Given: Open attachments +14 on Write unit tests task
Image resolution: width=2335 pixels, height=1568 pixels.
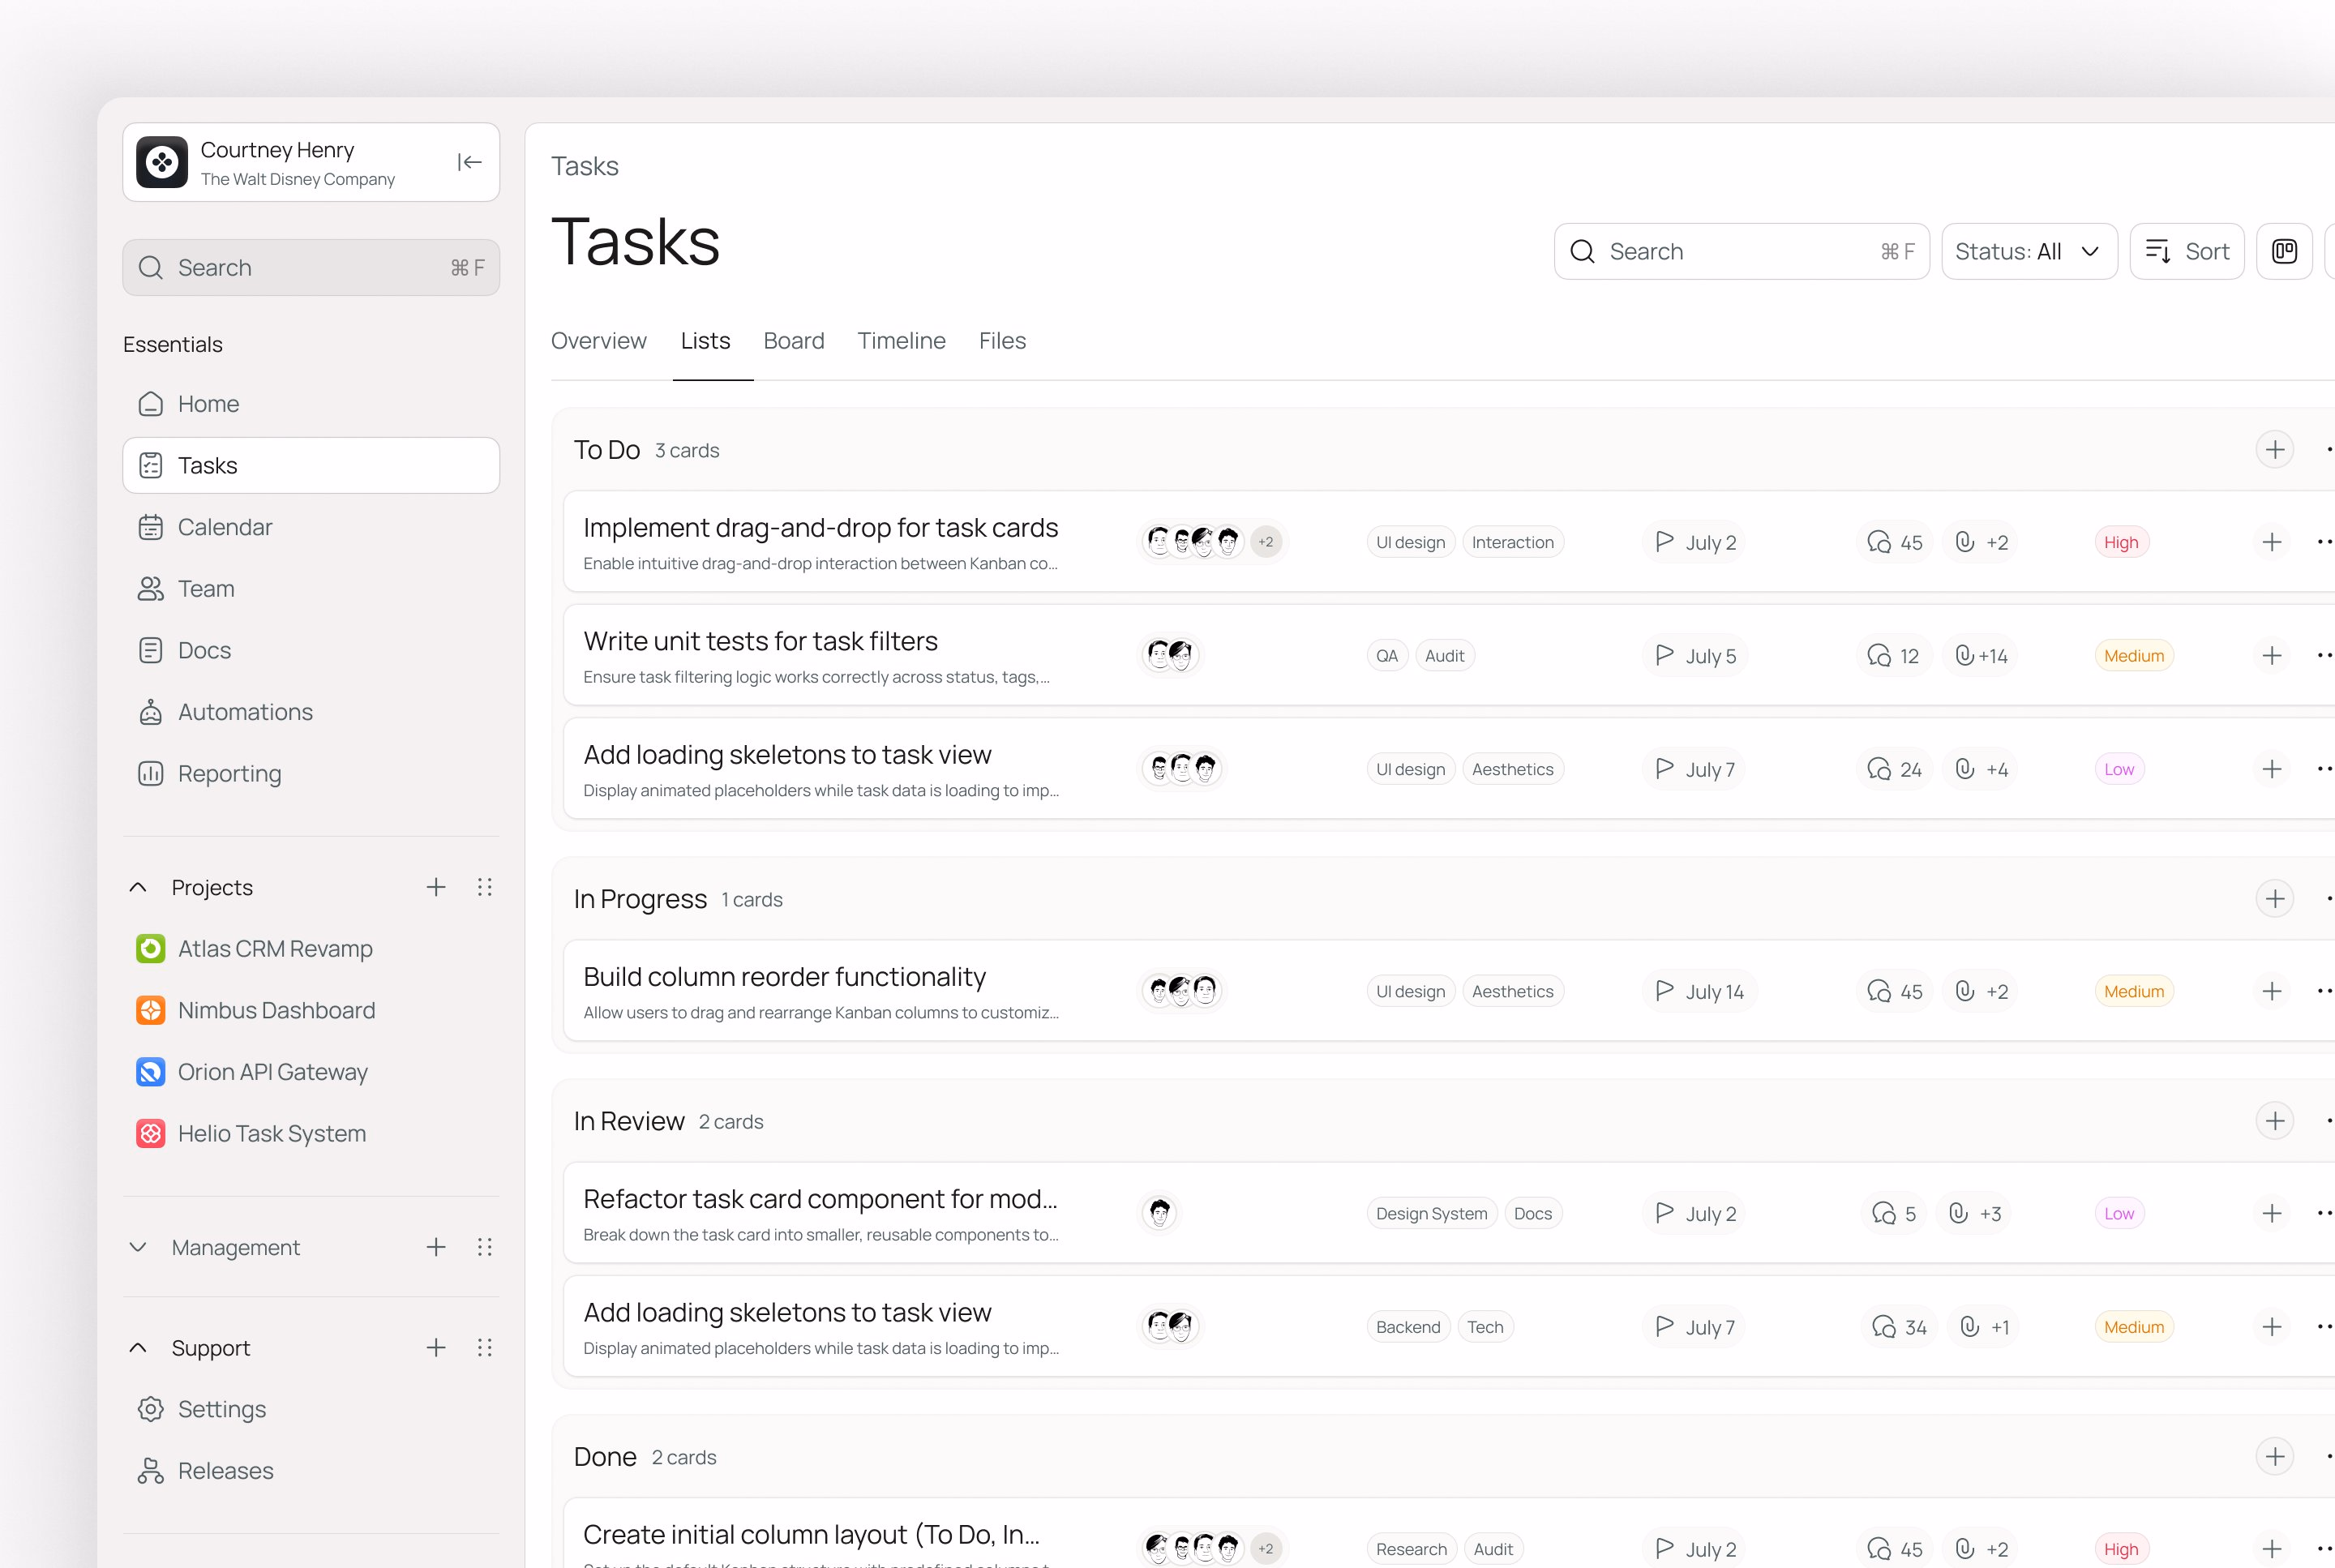Looking at the screenshot, I should pos(1981,656).
